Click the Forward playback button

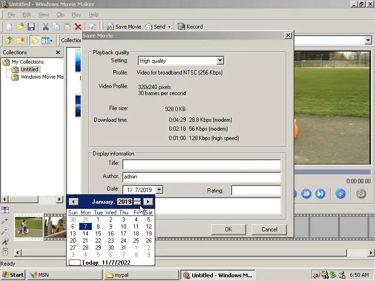point(320,193)
